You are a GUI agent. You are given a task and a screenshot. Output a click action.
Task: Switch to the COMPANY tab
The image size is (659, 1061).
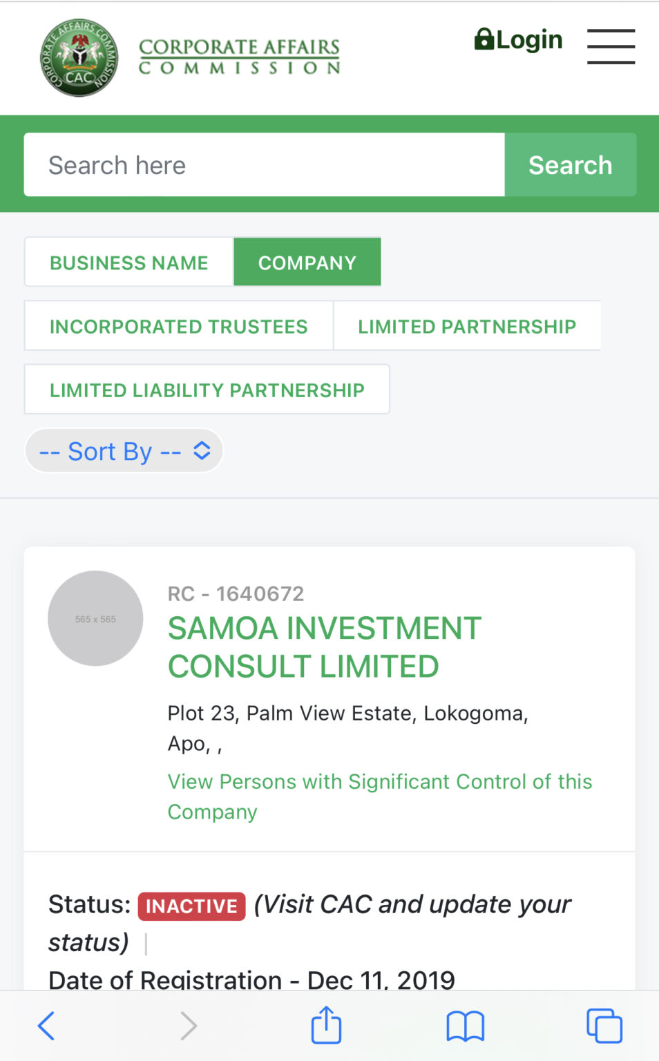pos(307,262)
